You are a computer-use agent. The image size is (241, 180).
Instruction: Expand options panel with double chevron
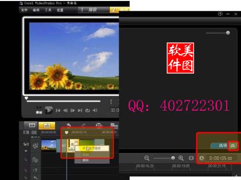(x=233, y=146)
